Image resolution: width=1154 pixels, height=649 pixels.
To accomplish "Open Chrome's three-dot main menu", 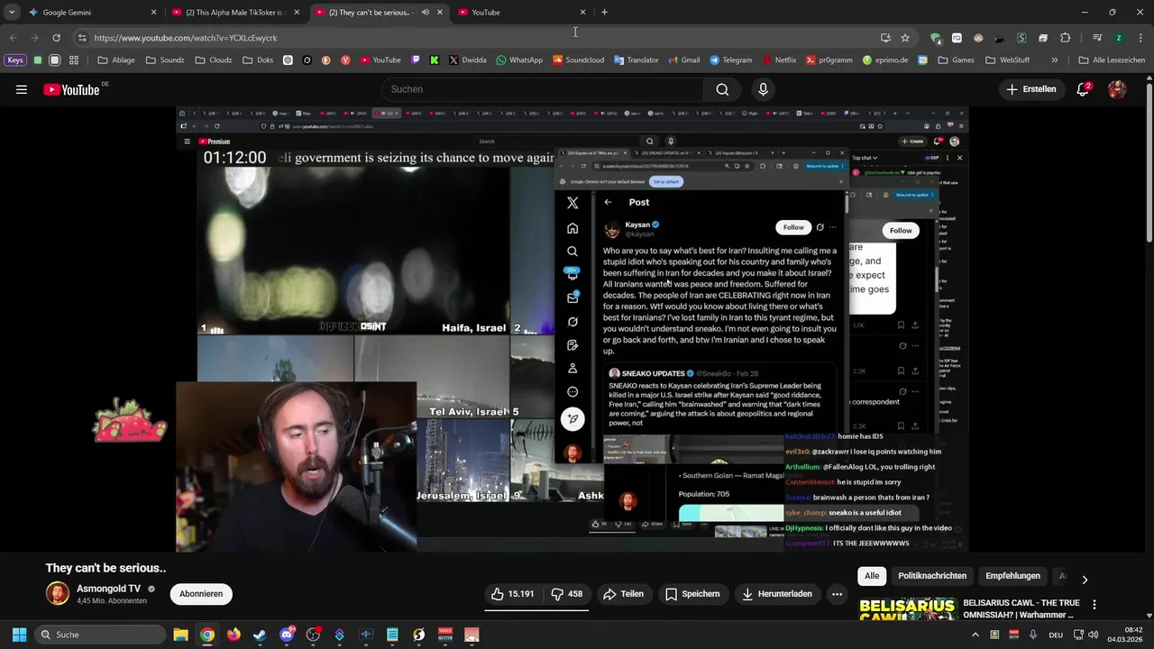I will coord(1140,38).
